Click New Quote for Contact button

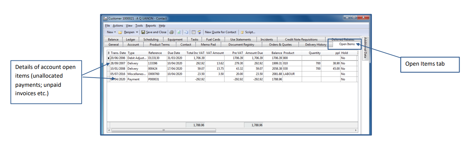(220, 32)
